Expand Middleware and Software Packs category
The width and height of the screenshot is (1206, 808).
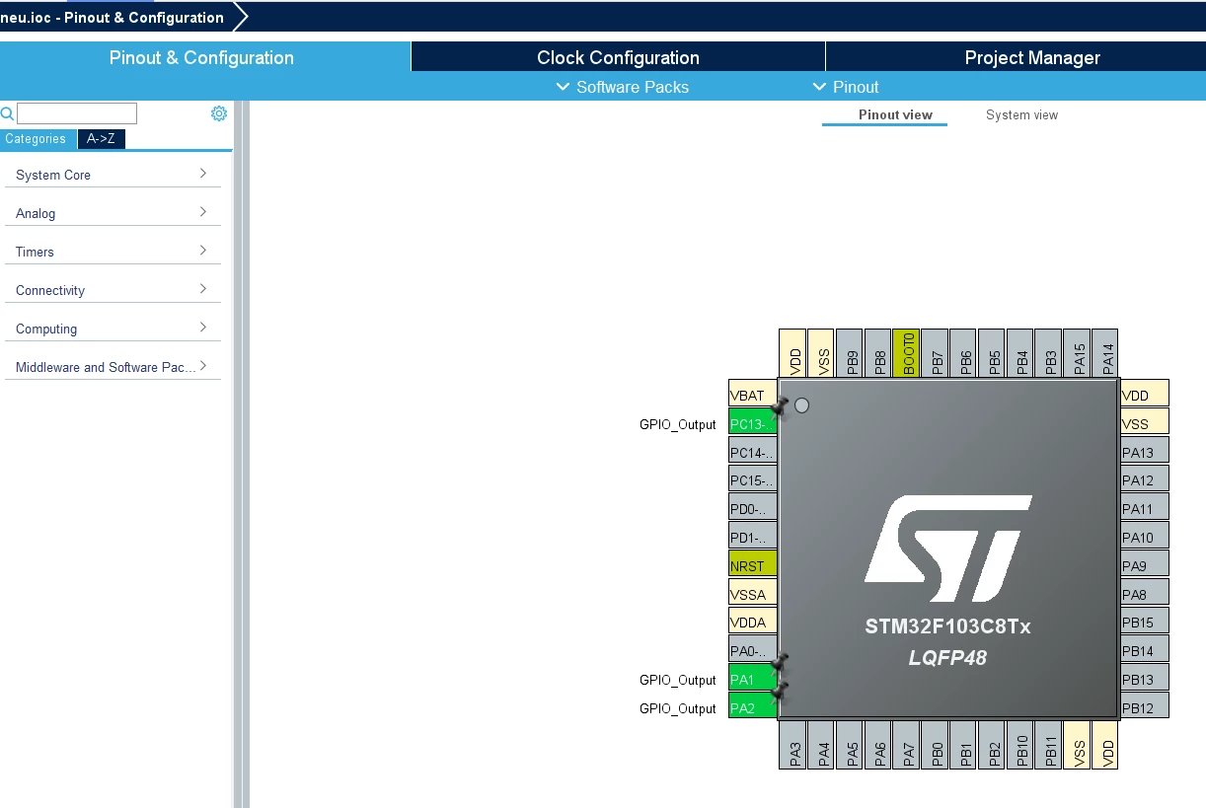(112, 367)
